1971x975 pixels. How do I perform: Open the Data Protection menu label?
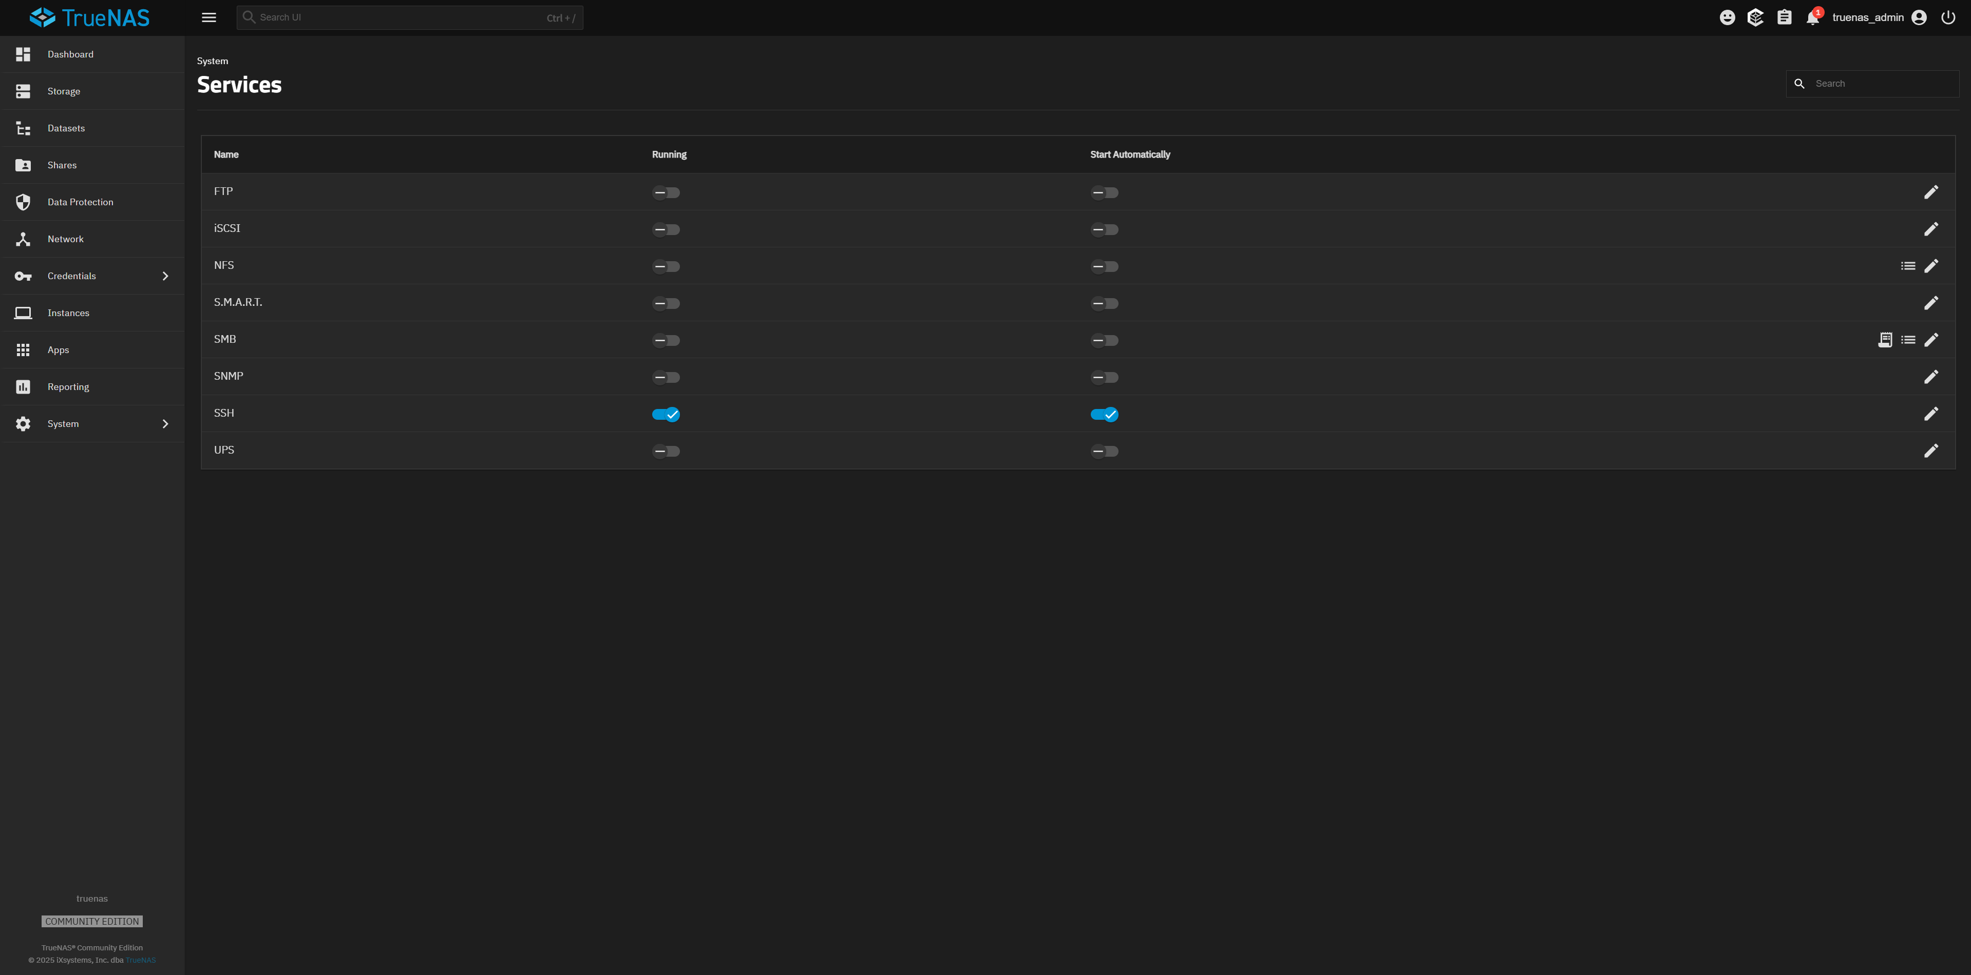coord(80,202)
